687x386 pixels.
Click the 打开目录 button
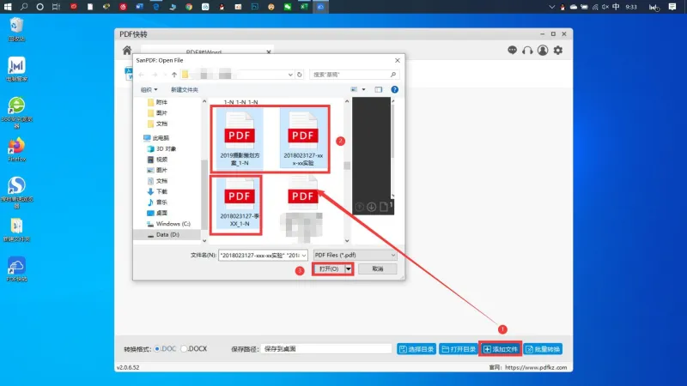click(459, 349)
